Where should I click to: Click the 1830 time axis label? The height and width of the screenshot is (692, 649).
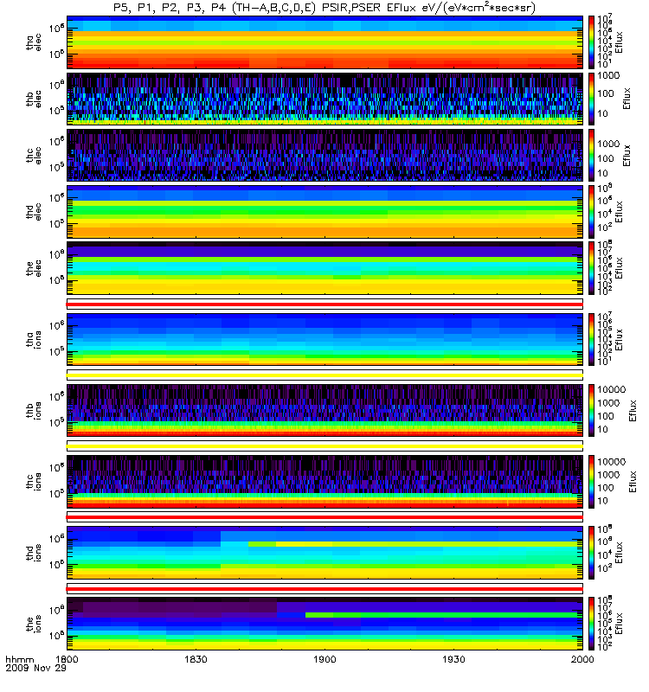[x=196, y=659]
